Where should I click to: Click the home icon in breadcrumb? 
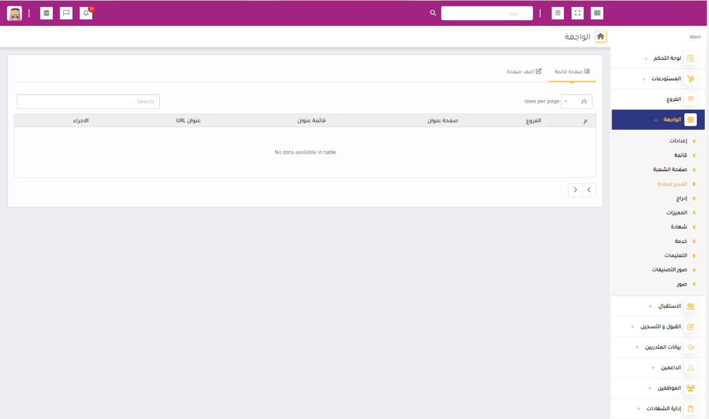601,37
